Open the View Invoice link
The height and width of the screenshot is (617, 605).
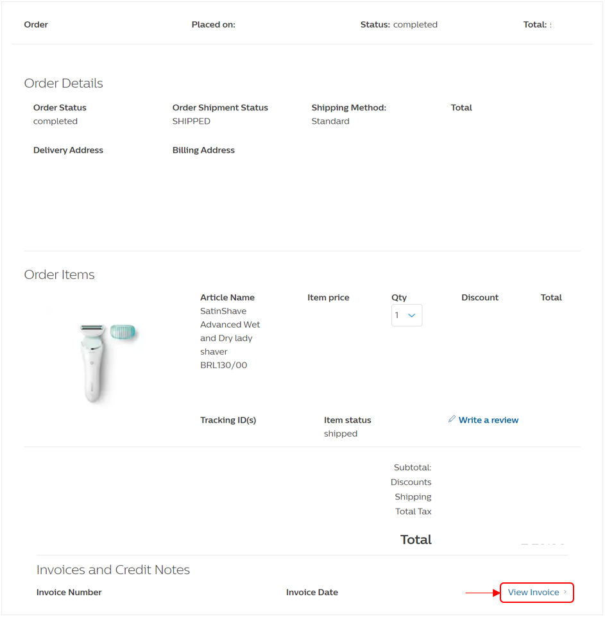point(534,593)
